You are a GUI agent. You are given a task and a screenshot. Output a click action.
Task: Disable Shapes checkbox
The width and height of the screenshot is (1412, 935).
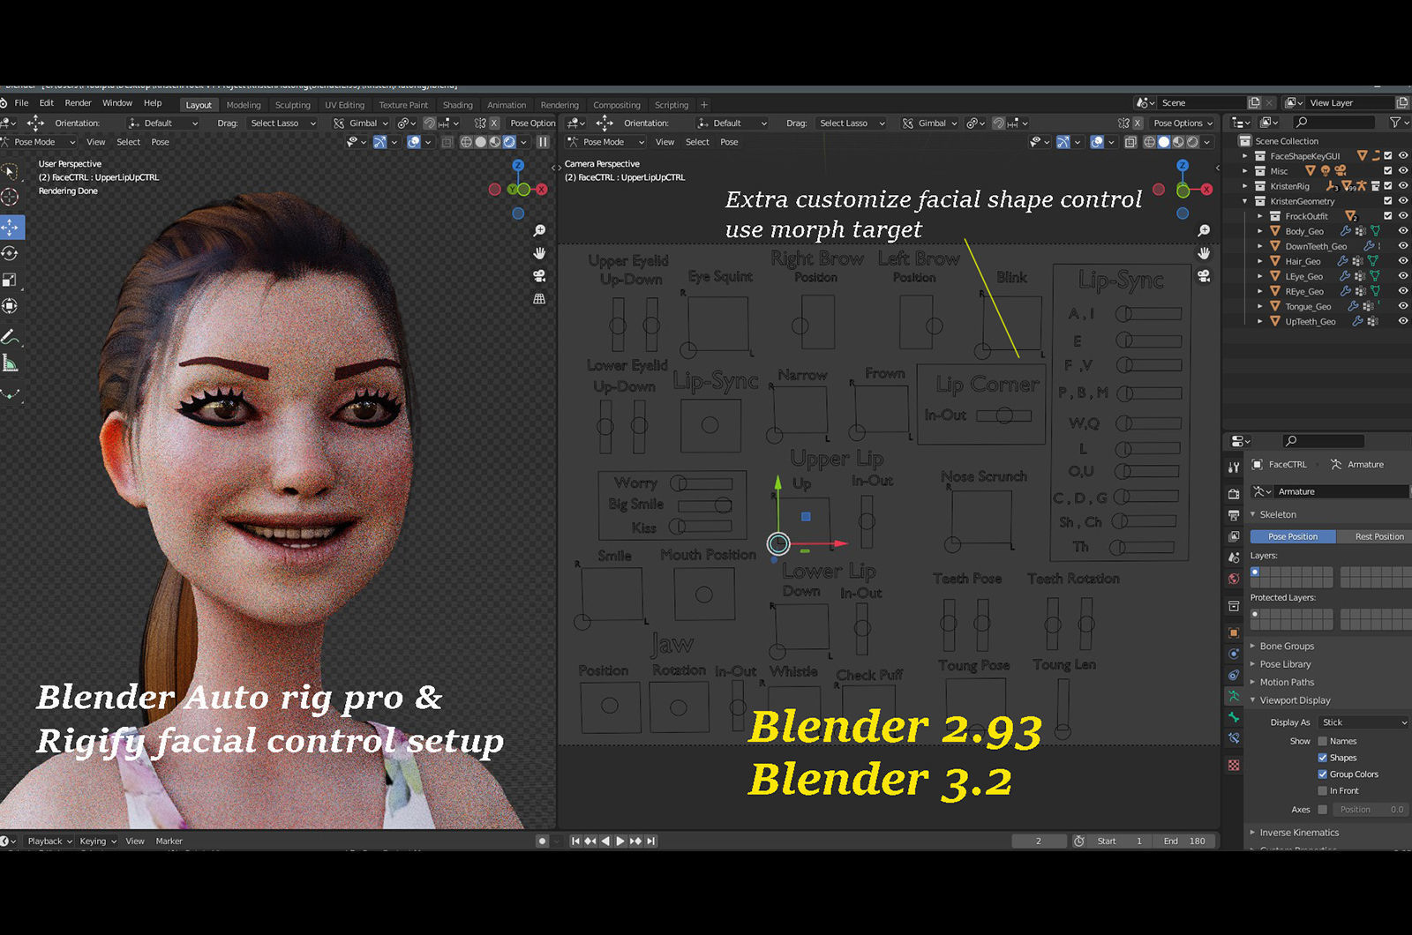[x=1323, y=758]
